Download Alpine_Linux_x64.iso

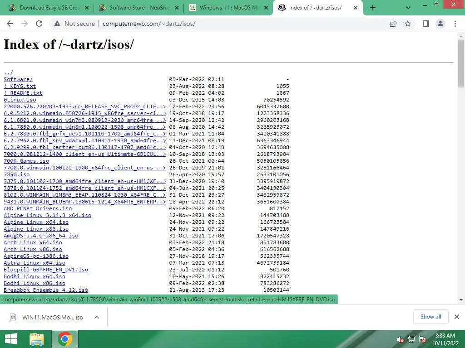(36, 222)
